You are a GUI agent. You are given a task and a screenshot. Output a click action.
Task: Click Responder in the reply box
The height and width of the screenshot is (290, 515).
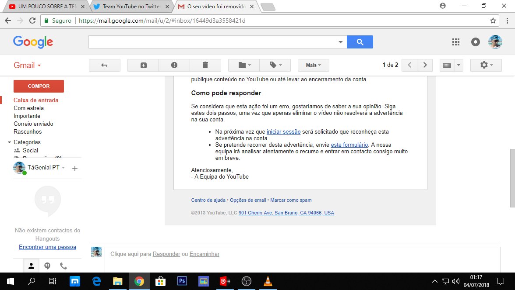pos(166,254)
